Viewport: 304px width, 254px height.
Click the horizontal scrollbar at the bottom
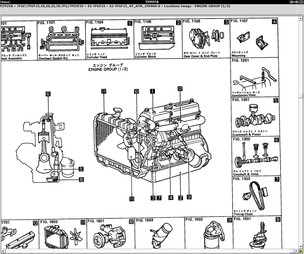(x=148, y=251)
